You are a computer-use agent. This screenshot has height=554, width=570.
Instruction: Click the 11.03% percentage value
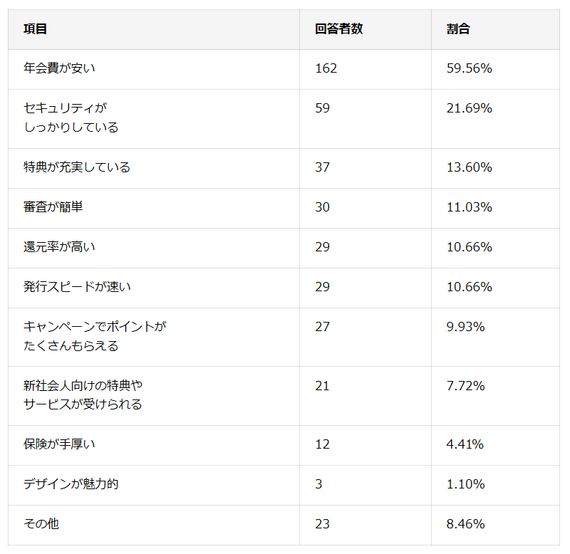[x=470, y=207]
